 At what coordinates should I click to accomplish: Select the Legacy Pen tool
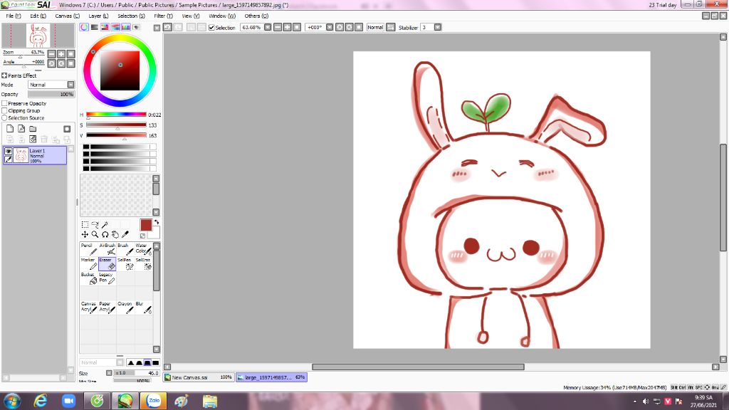tap(107, 278)
